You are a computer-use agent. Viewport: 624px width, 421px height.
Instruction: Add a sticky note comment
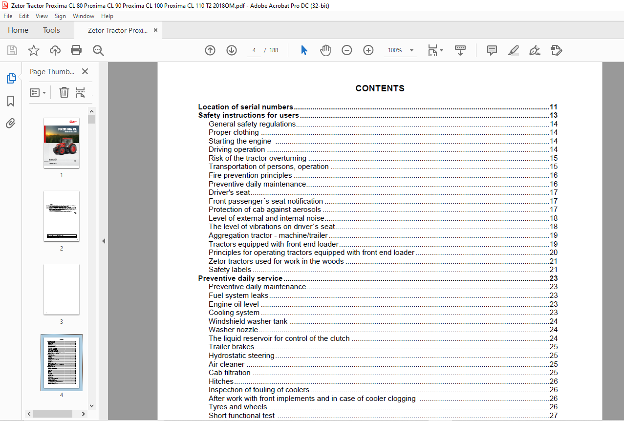pyautogui.click(x=492, y=50)
